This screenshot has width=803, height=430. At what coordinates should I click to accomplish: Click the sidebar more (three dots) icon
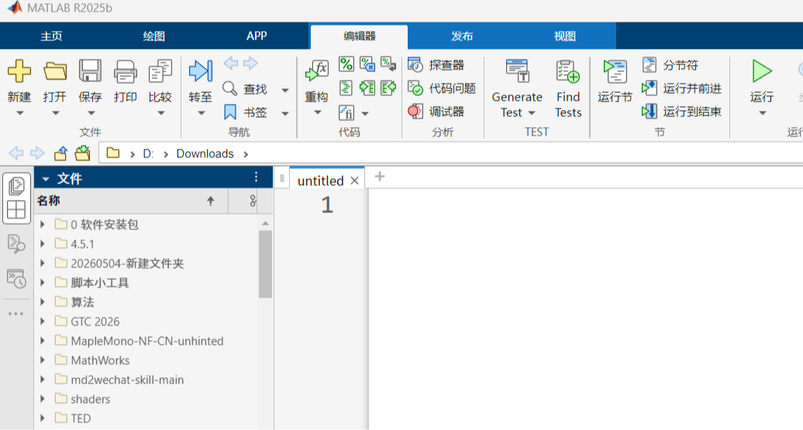click(16, 313)
